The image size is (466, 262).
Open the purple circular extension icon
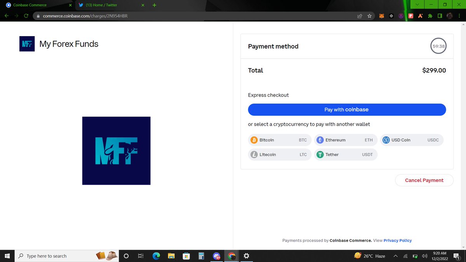click(x=401, y=16)
